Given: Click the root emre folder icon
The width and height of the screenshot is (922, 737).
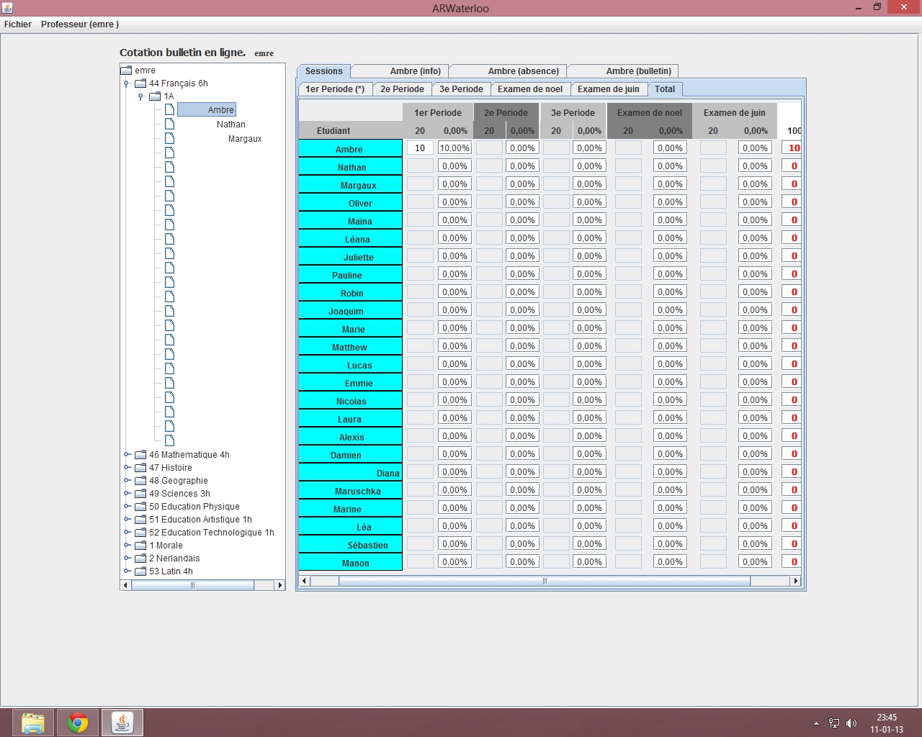Looking at the screenshot, I should tap(126, 71).
